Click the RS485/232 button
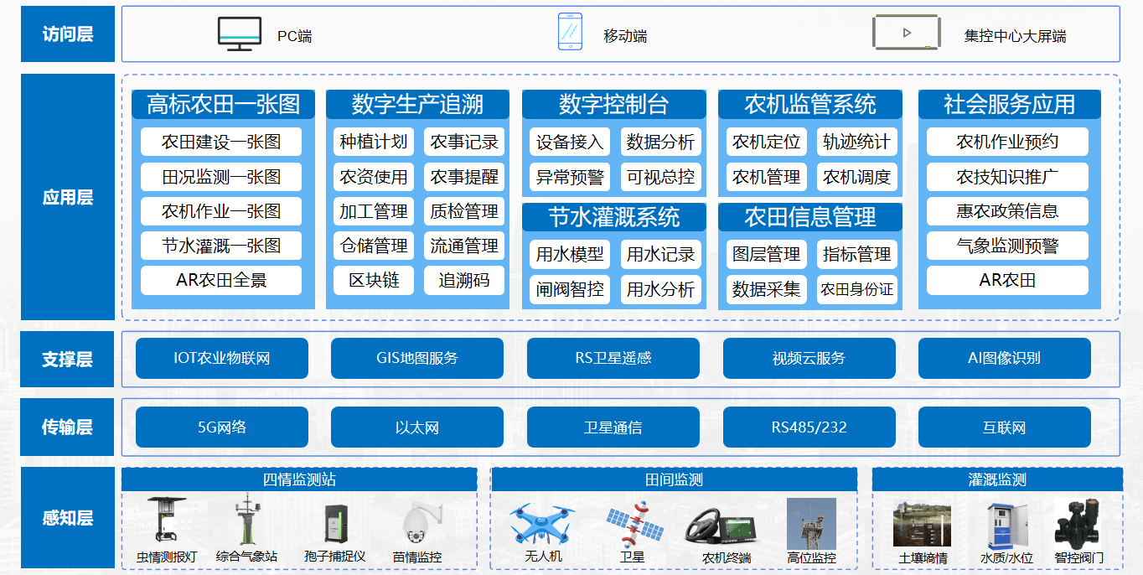1143x575 pixels. tap(809, 427)
